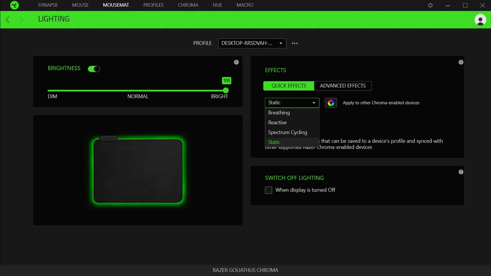Go forward with the right arrow
Image resolution: width=491 pixels, height=276 pixels.
[21, 19]
